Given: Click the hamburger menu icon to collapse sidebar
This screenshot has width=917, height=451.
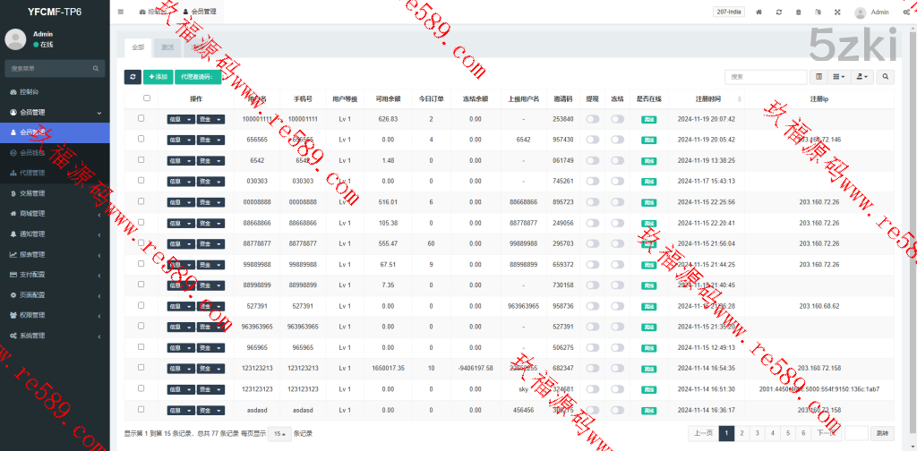Looking at the screenshot, I should pos(121,13).
